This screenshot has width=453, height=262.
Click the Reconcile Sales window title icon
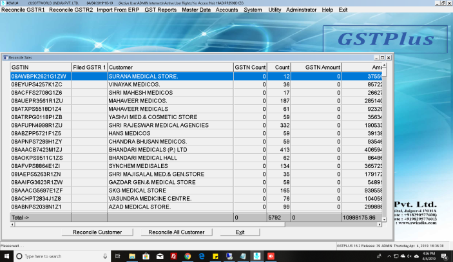5,58
